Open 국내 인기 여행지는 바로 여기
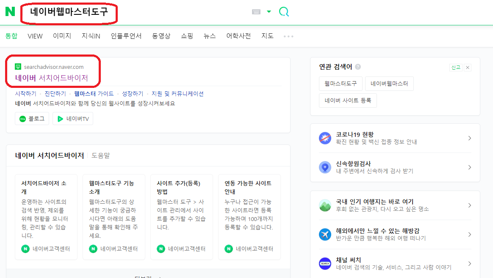This screenshot has width=493, height=278. [x=395, y=205]
